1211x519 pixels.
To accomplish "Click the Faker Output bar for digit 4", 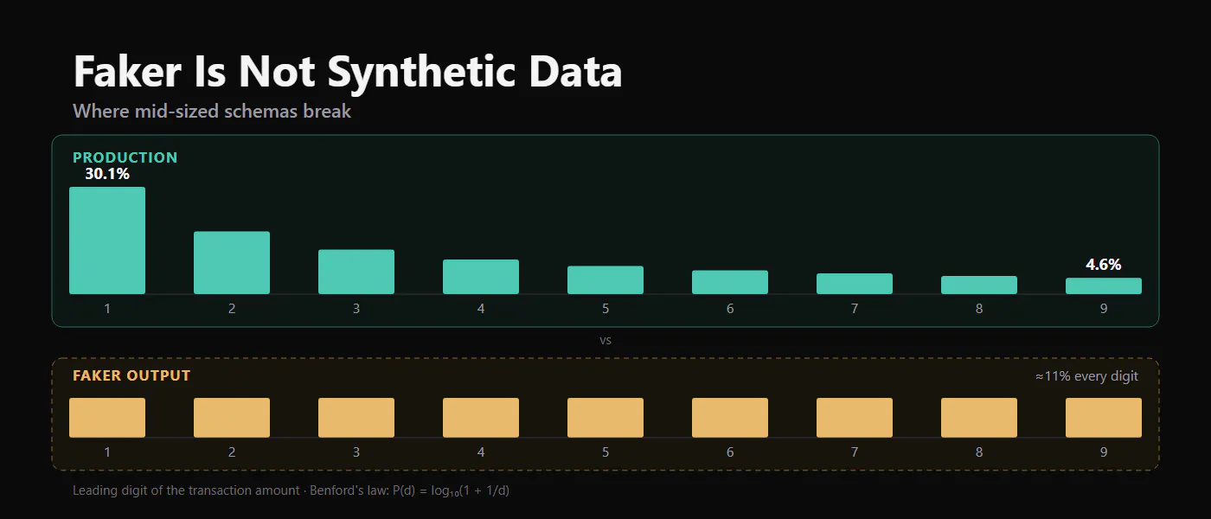I will (x=481, y=418).
